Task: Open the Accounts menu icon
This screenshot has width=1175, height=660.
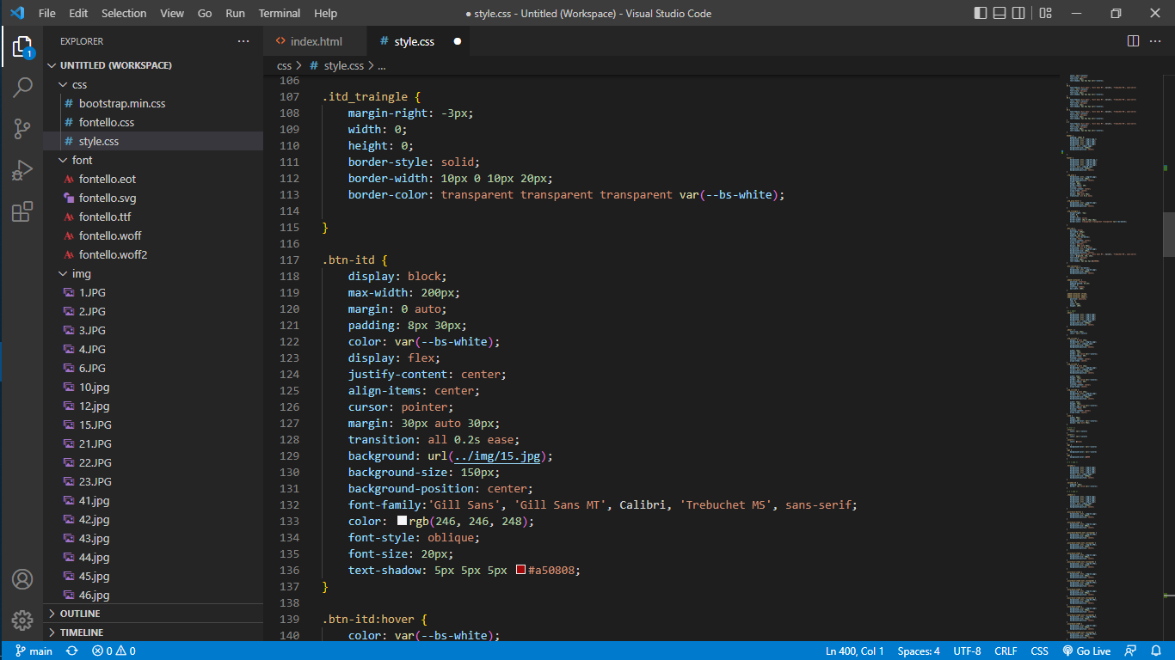Action: click(22, 578)
